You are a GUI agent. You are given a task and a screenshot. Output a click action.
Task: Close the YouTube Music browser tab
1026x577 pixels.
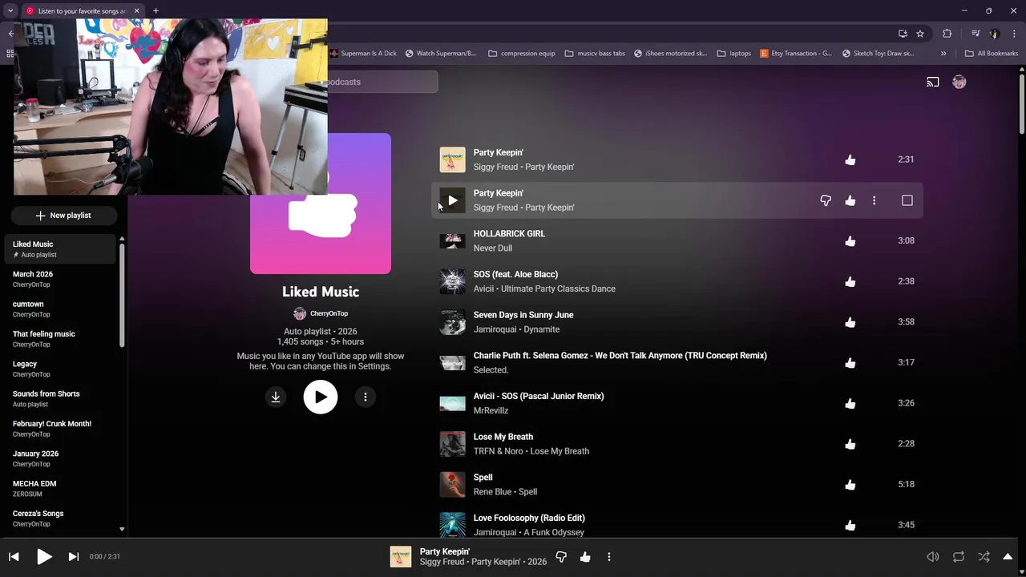[x=136, y=10]
